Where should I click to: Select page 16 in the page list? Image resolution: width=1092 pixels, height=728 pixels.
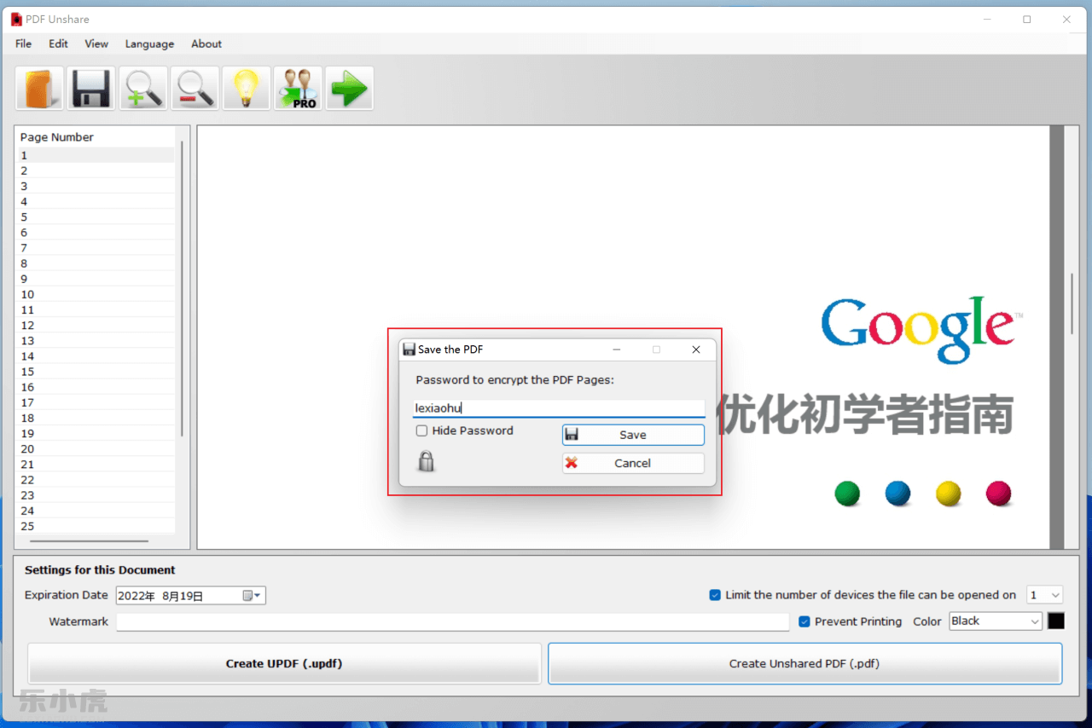coord(96,387)
